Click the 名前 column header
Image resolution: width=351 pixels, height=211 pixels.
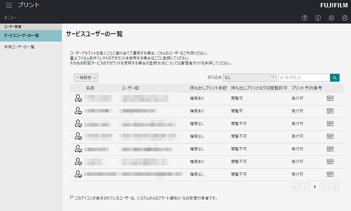tap(90, 88)
